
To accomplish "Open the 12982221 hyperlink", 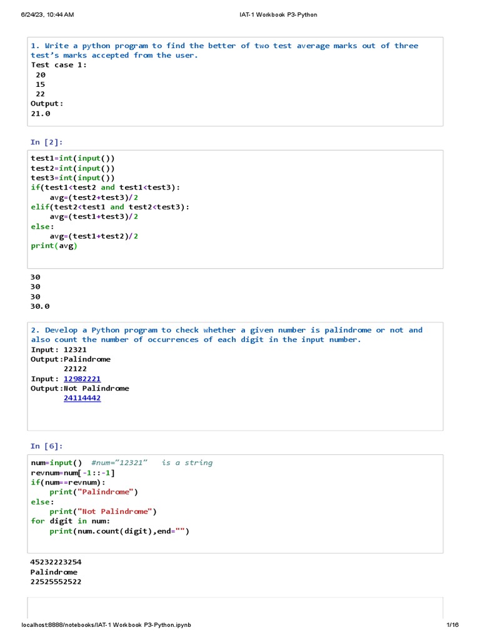I will (82, 379).
